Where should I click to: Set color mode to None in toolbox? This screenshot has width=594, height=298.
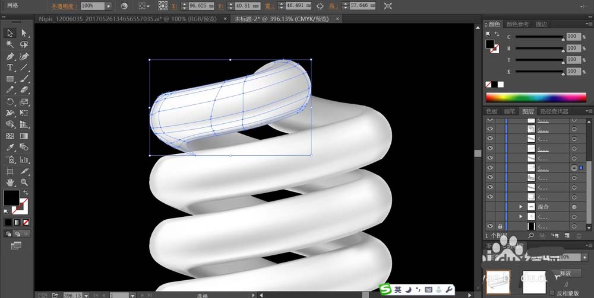click(x=26, y=222)
